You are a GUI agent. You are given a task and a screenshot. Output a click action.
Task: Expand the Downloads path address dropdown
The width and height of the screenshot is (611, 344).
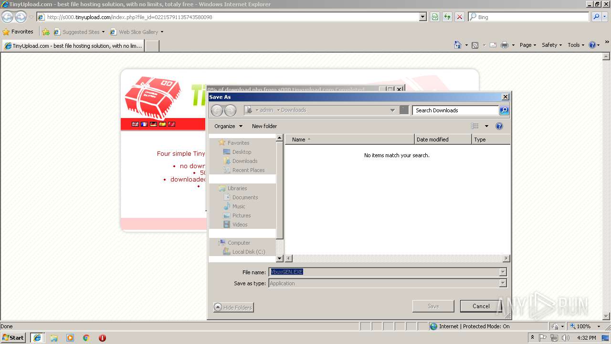(392, 110)
